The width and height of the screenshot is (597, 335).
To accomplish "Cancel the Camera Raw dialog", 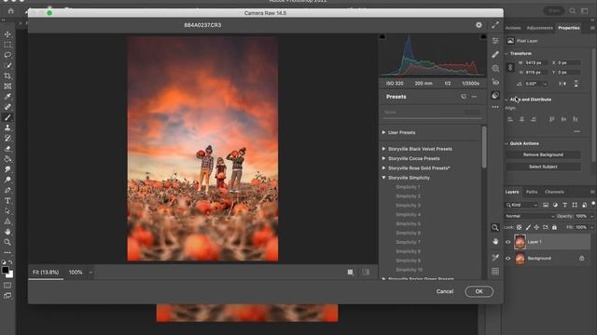I will 445,291.
